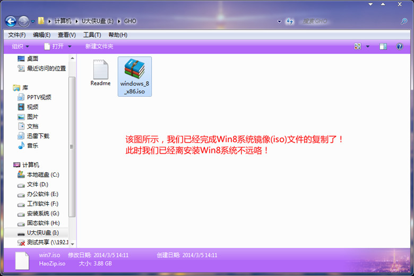Viewport: 414px width, 276px height.
Task: Click GHO in the address breadcrumb
Action: point(130,21)
